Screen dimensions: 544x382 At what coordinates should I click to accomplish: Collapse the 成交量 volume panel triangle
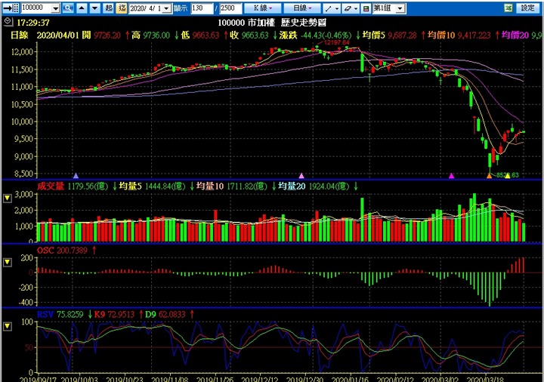point(8,199)
